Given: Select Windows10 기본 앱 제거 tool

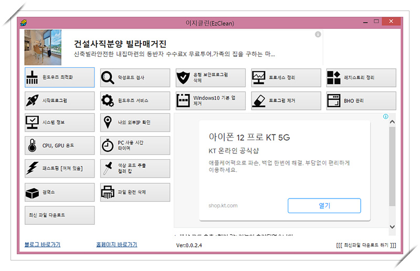Looking at the screenshot, I should pos(211,101).
